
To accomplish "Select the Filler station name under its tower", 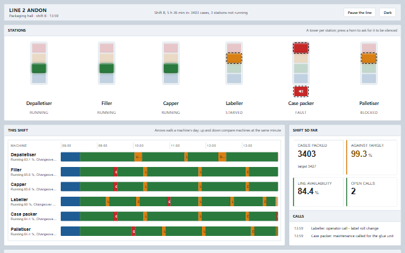I will [x=107, y=103].
